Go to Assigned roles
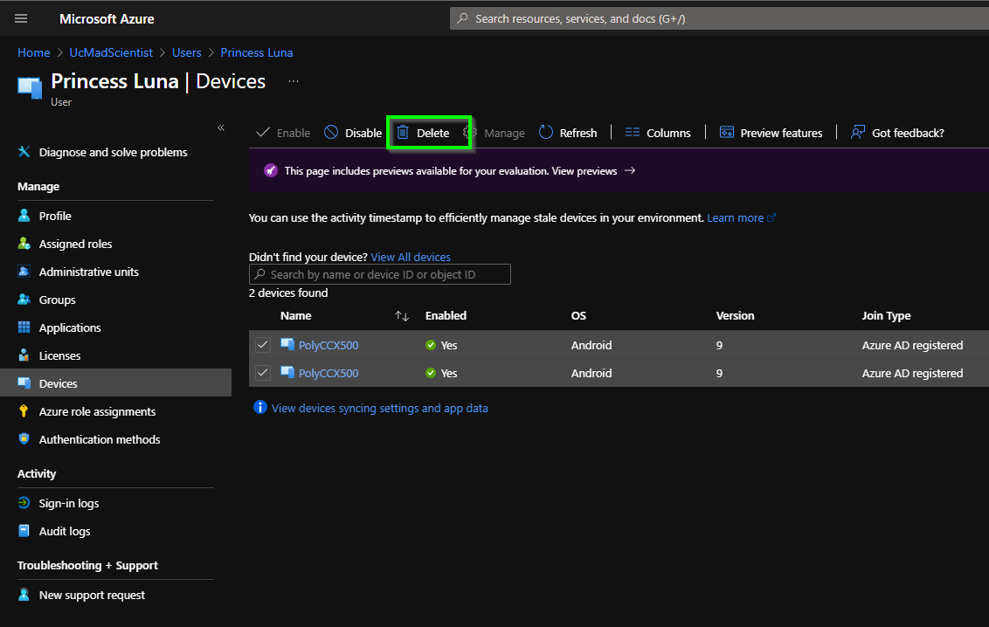Viewport: 989px width, 627px height. pos(76,244)
